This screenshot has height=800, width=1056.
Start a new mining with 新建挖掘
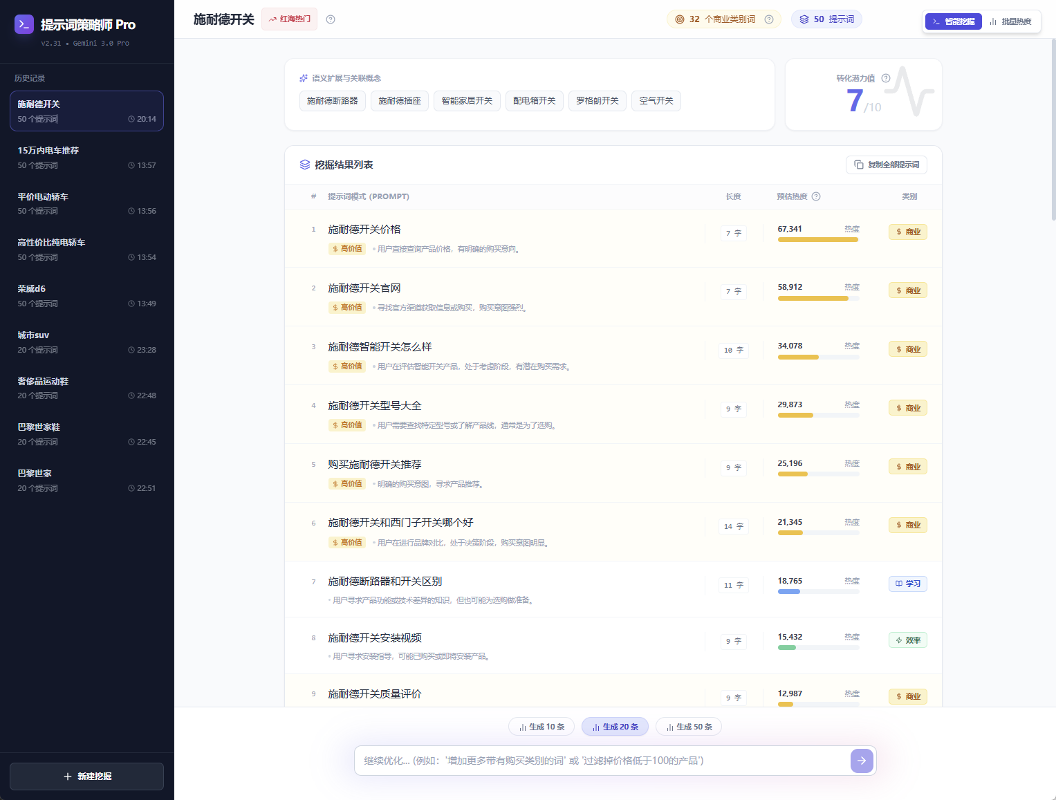click(86, 776)
